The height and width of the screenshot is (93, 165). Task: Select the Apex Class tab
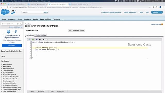(x=30, y=35)
